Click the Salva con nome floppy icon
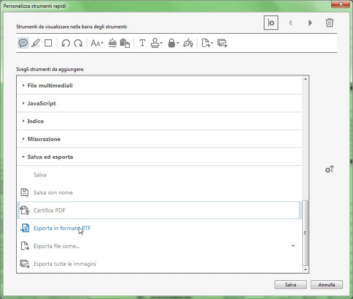The width and height of the screenshot is (353, 299). [25, 193]
